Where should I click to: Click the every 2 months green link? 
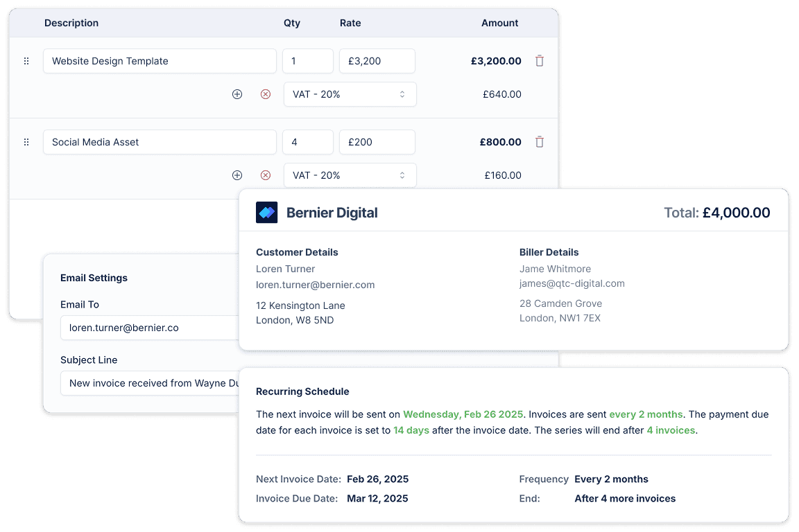coord(646,414)
